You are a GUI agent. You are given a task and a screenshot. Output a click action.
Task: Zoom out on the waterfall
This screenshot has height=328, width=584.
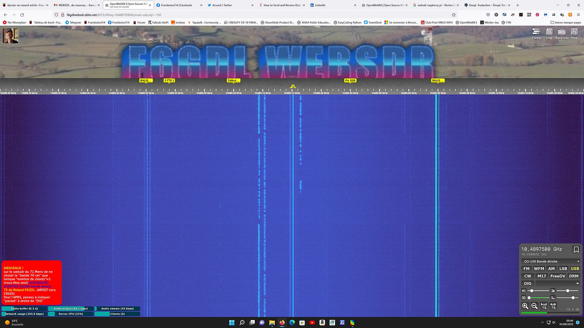pos(534,306)
